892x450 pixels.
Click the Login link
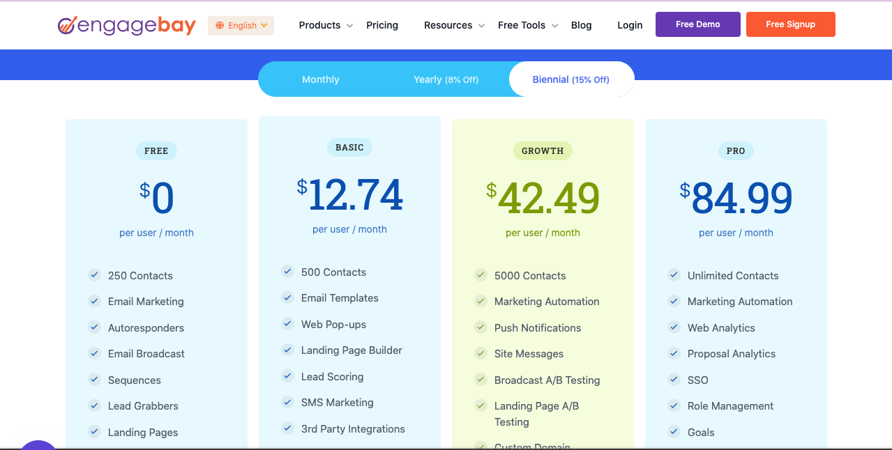[x=630, y=25]
